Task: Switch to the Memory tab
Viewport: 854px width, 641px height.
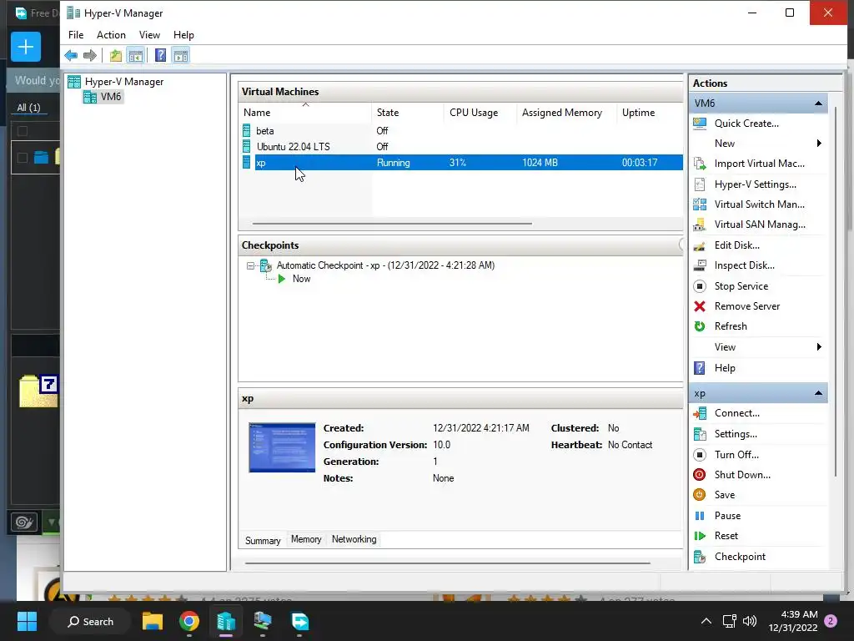Action: coord(306,539)
